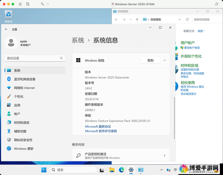
Task: Click Windows Server 2025 Datacenter edition text
Action: (107, 77)
